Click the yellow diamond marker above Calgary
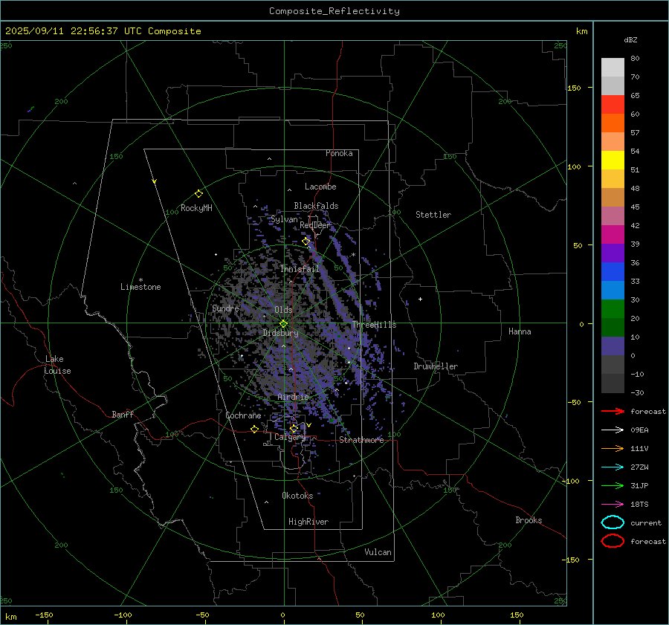 294,428
